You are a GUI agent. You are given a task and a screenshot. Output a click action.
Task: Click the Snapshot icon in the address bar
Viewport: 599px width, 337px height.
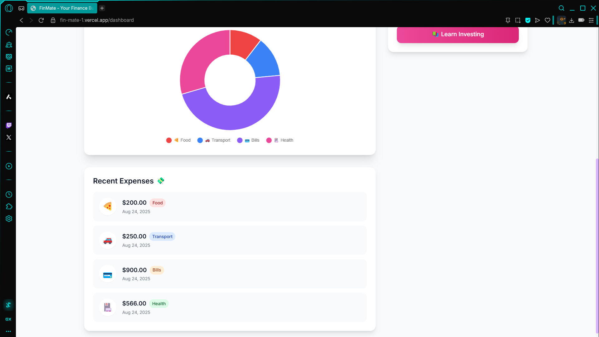(518, 20)
